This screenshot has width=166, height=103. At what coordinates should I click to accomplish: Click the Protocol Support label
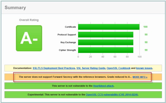[x=67, y=35]
